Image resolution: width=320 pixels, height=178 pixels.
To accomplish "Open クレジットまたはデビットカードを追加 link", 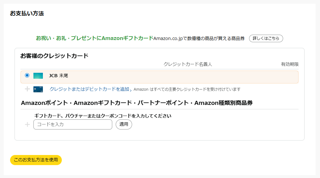I will click(x=89, y=89).
